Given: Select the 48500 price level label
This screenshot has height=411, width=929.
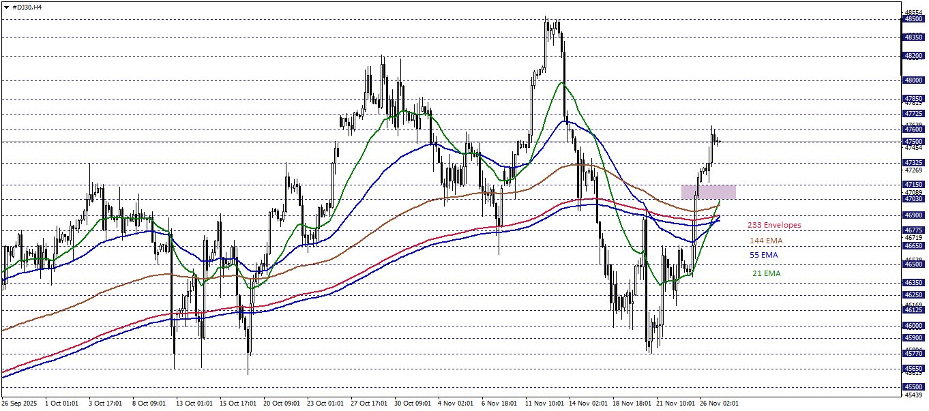Looking at the screenshot, I should point(914,19).
